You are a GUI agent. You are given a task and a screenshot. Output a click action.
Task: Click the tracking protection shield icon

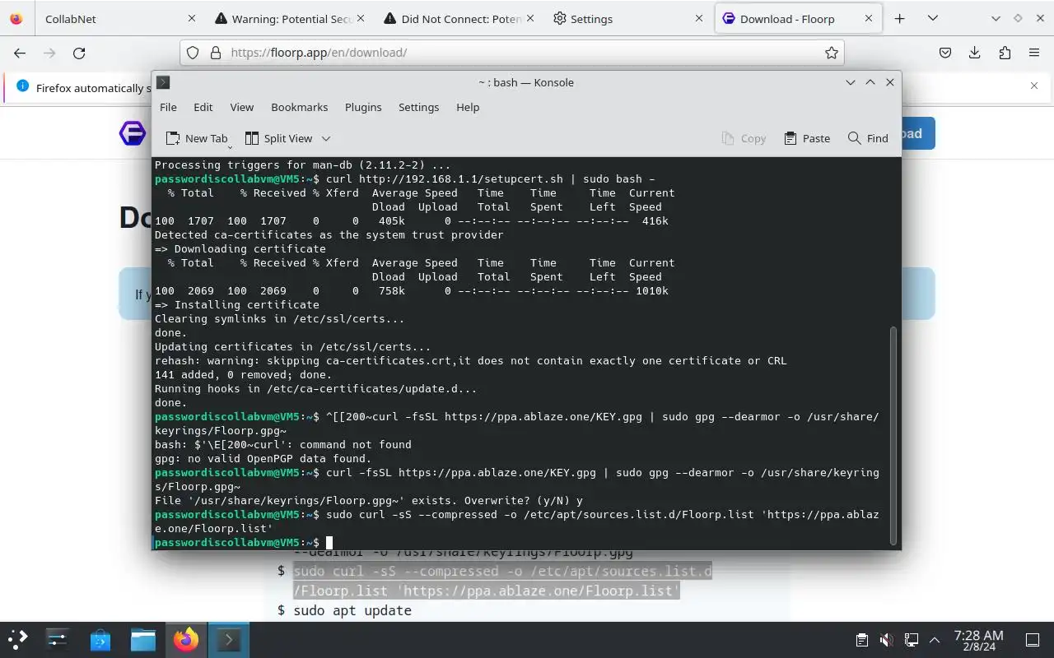tap(193, 53)
